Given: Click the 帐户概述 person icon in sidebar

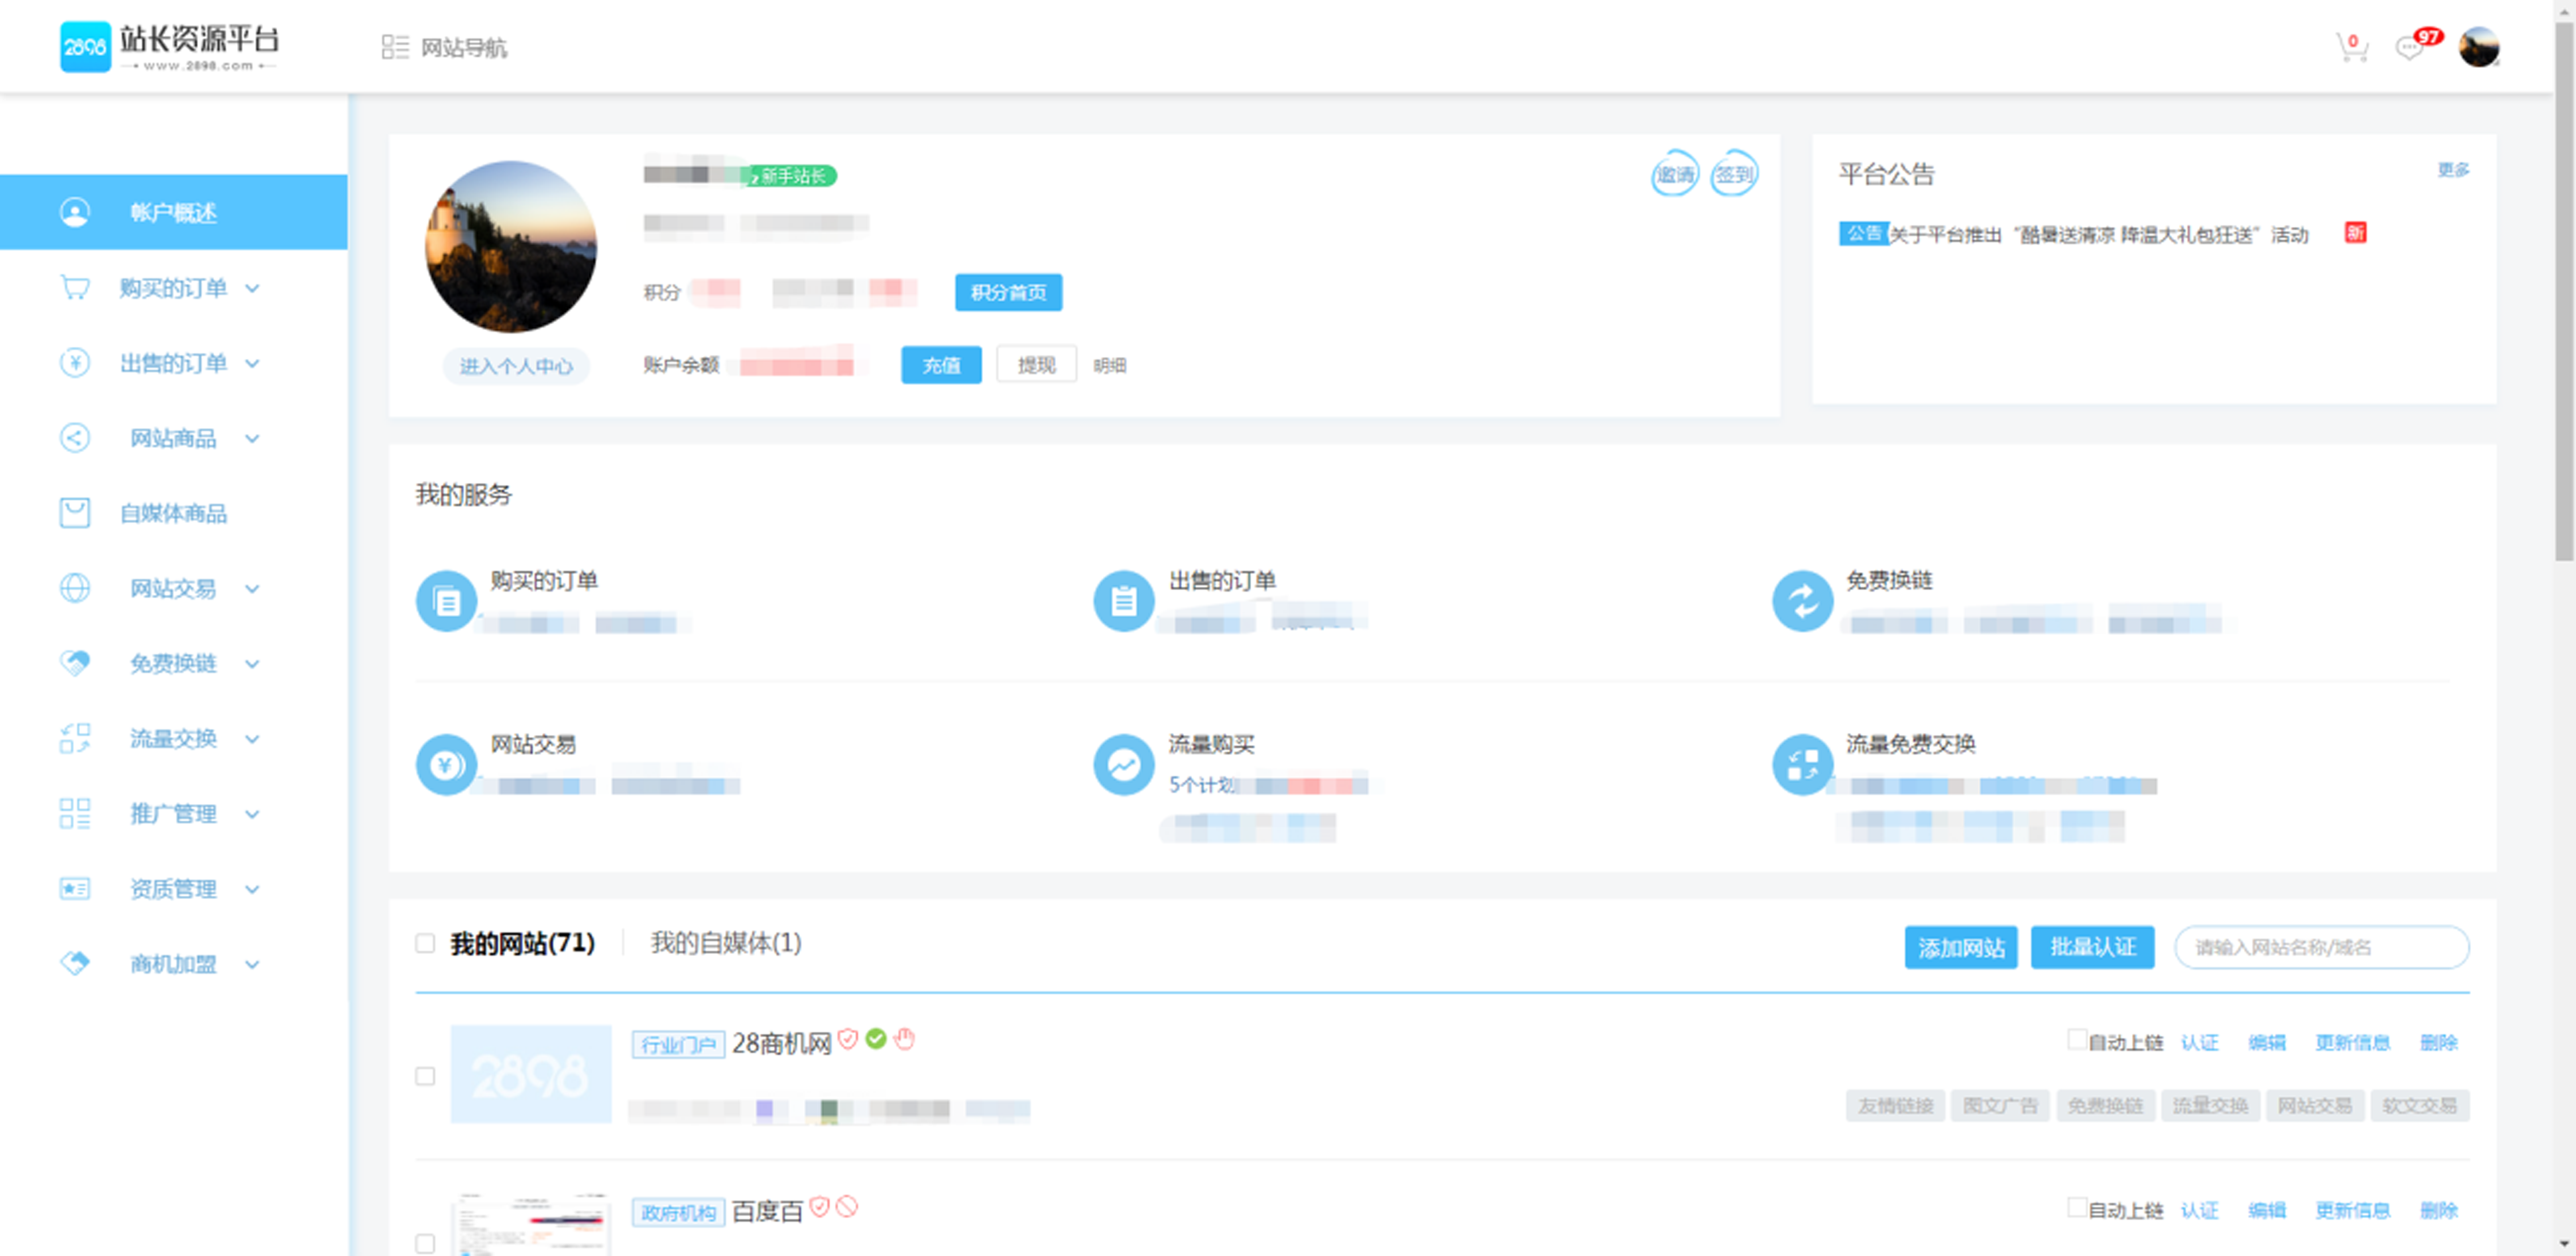Looking at the screenshot, I should click(x=75, y=212).
